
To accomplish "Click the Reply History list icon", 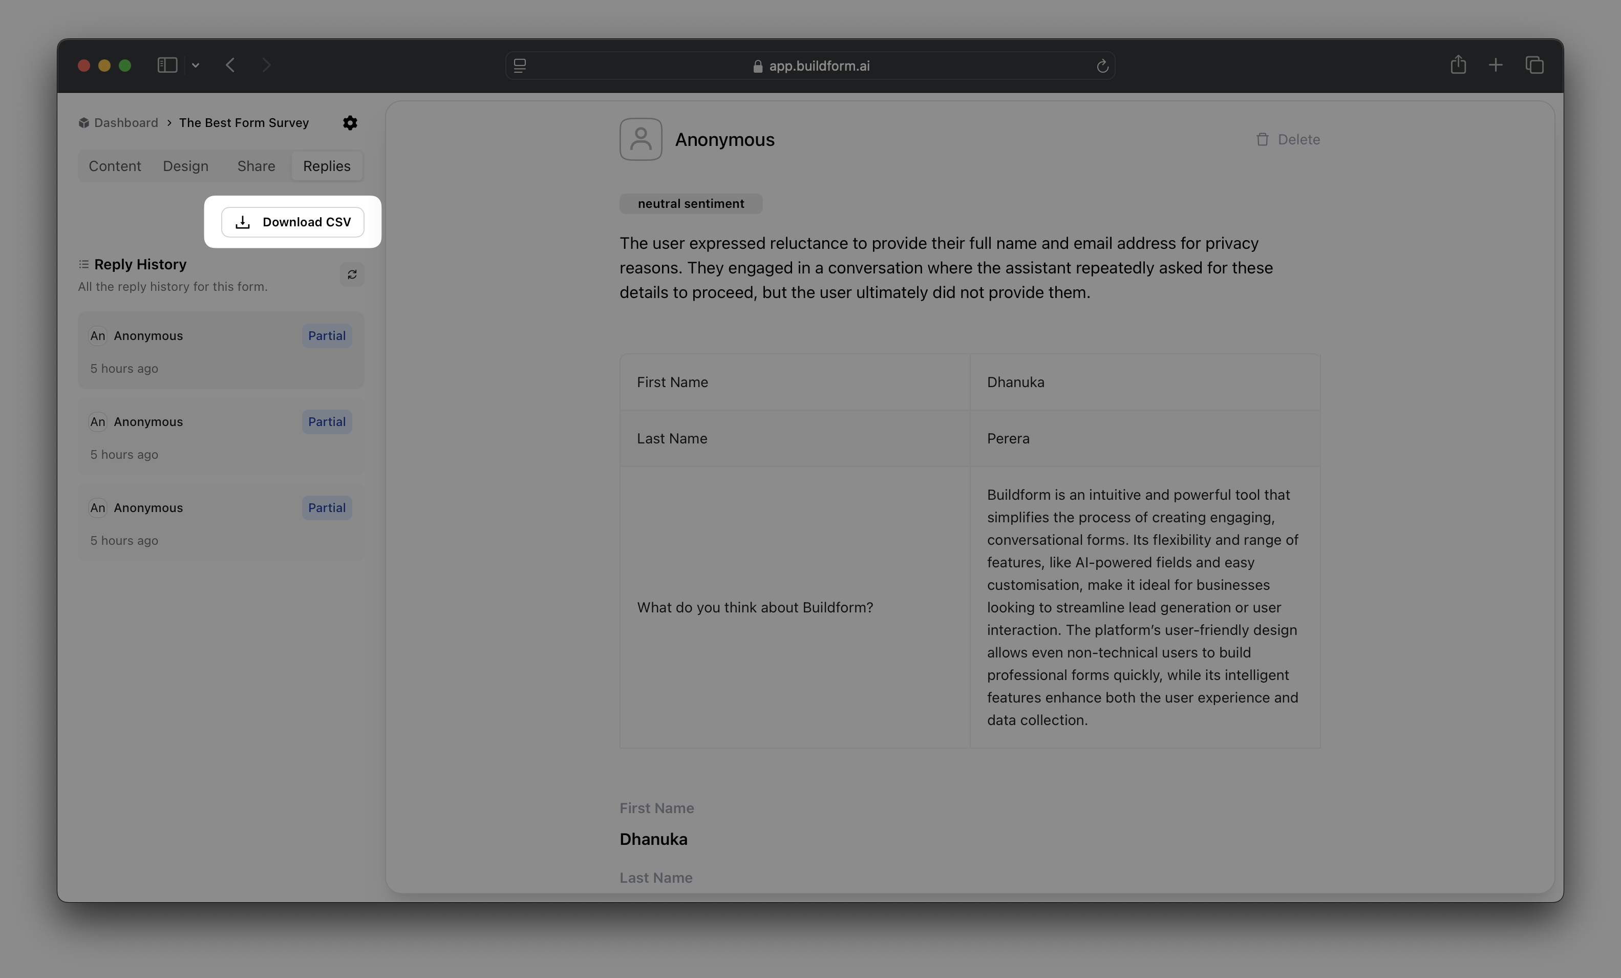I will (x=83, y=265).
